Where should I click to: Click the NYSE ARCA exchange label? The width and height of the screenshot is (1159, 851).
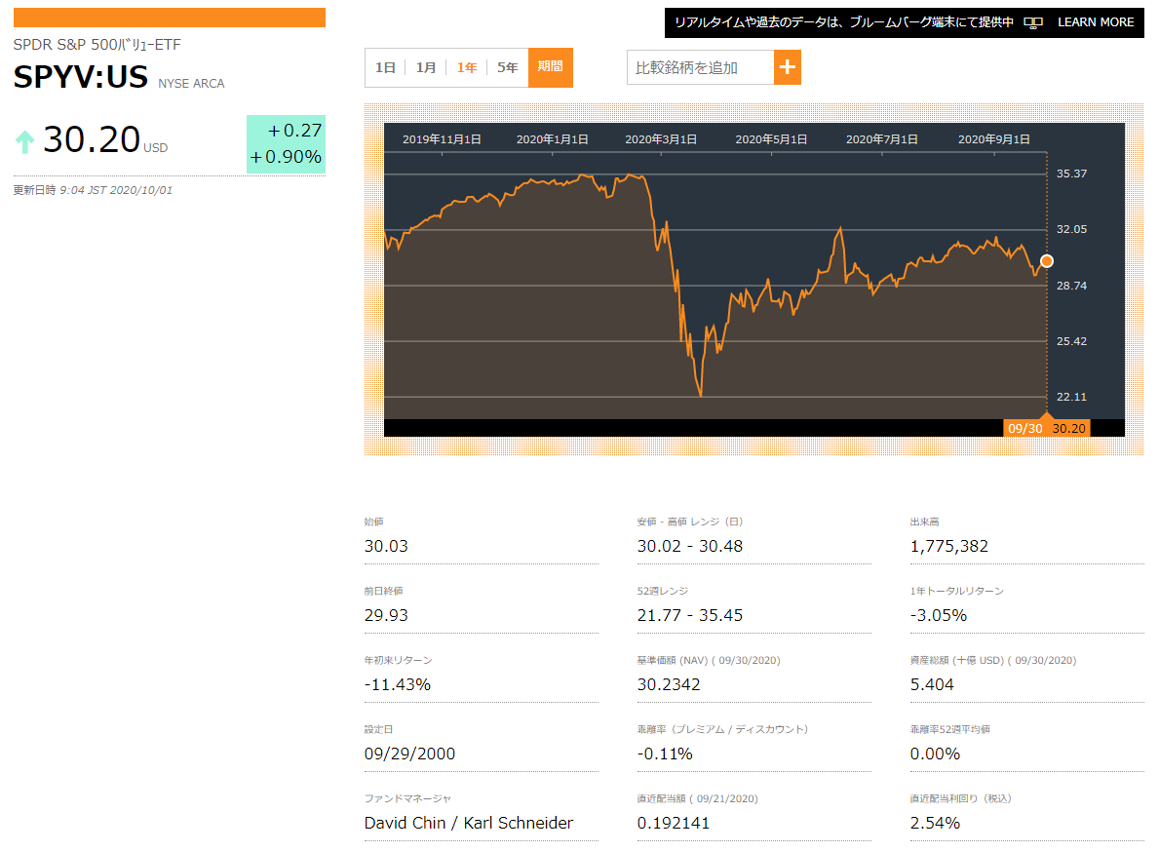pos(191,84)
